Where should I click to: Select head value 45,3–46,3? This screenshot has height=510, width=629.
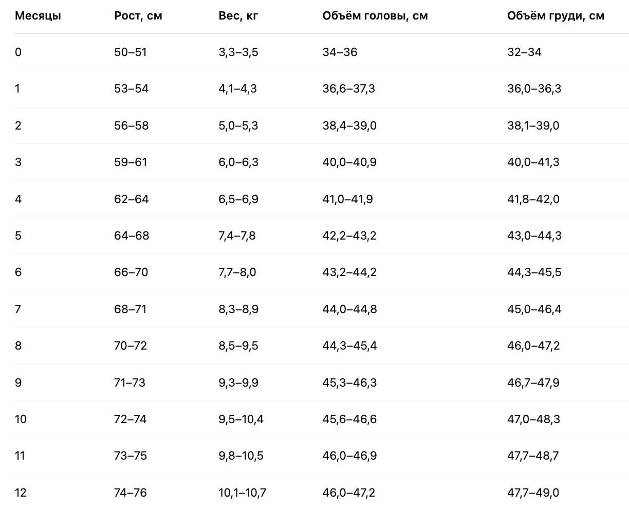click(349, 383)
